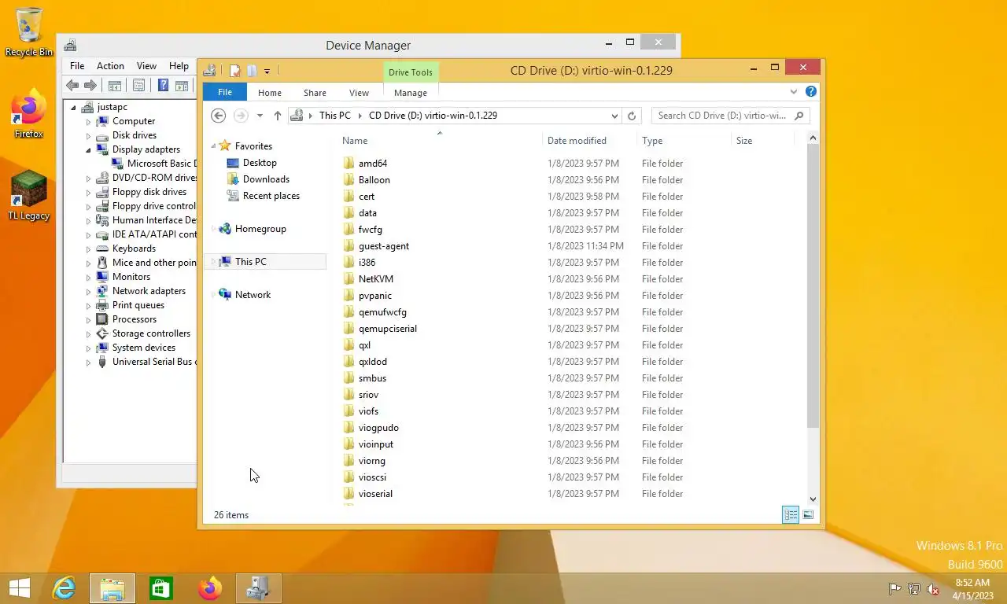Open the Manage tab under Drive Tools
The image size is (1007, 604).
coord(411,93)
